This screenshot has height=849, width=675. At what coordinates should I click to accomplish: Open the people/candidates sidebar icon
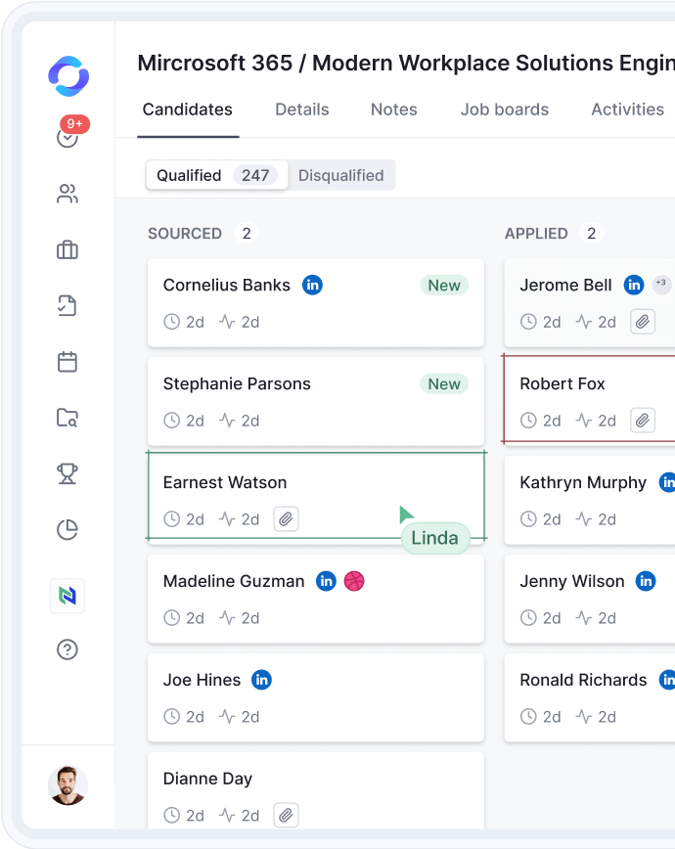[x=67, y=194]
